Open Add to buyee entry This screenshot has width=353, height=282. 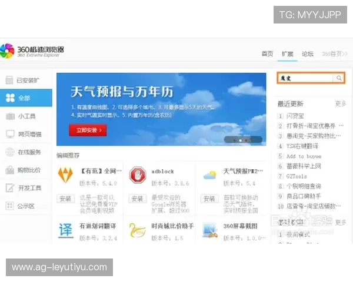click(x=304, y=156)
